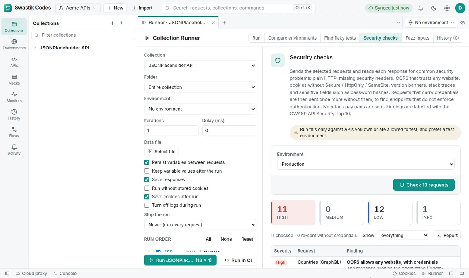Open the user avatar D menu
Viewport: 469px width, 278px height.
pyautogui.click(x=460, y=8)
